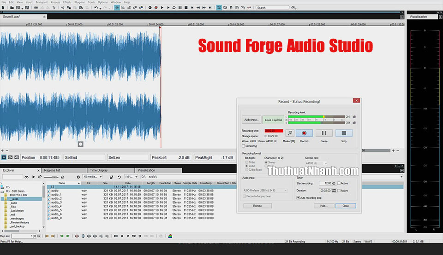
Task: Switch to the Regions list tab
Action: click(64, 170)
